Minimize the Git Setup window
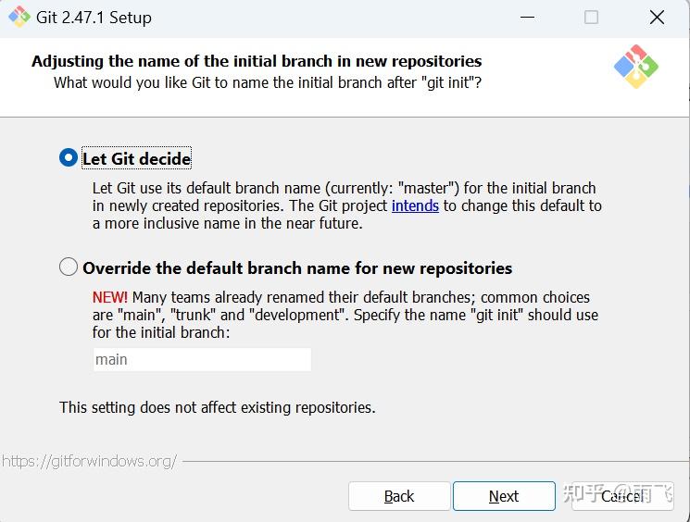 [x=526, y=18]
